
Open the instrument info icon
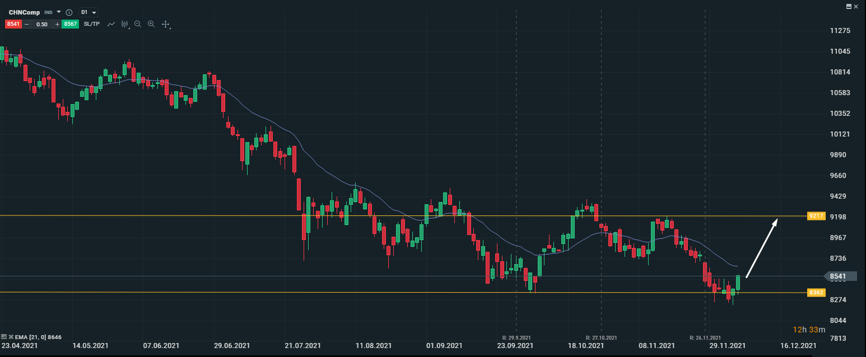[69, 12]
